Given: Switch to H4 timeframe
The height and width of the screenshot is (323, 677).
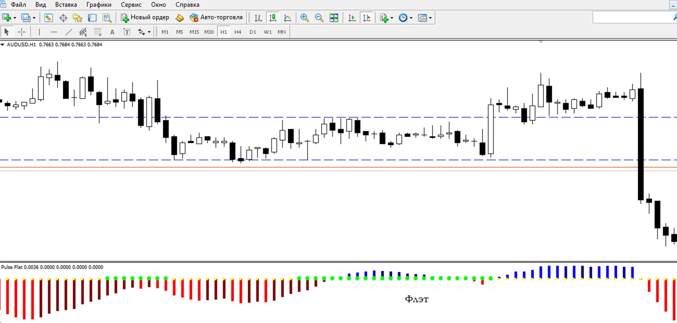Looking at the screenshot, I should point(238,32).
